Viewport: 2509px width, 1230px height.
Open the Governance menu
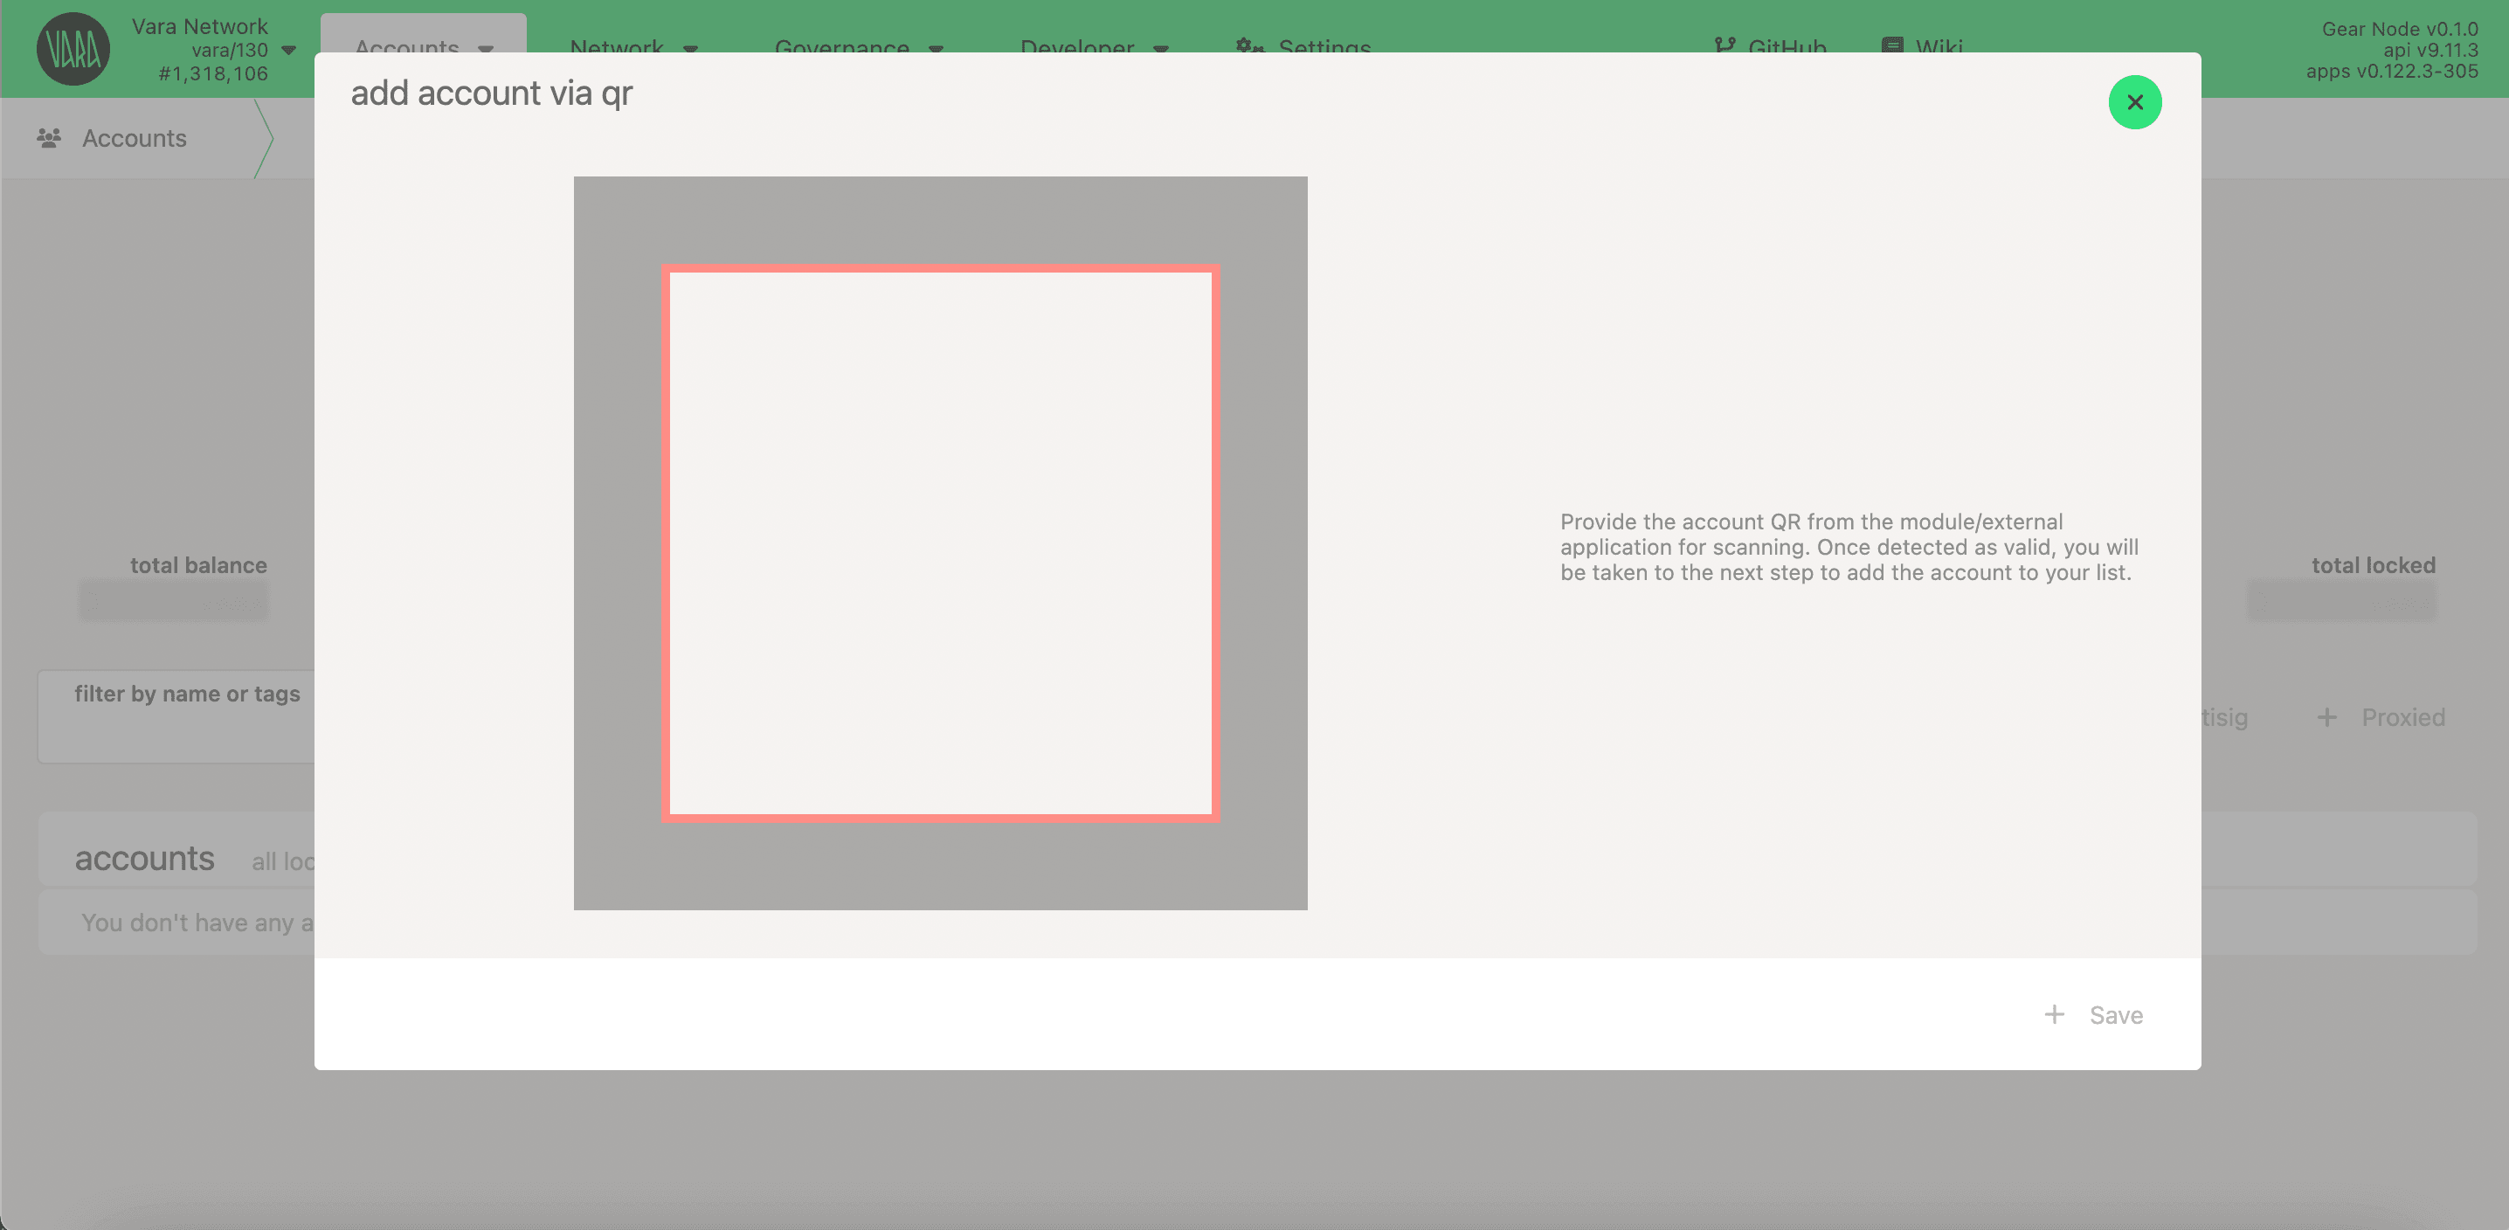coord(841,47)
